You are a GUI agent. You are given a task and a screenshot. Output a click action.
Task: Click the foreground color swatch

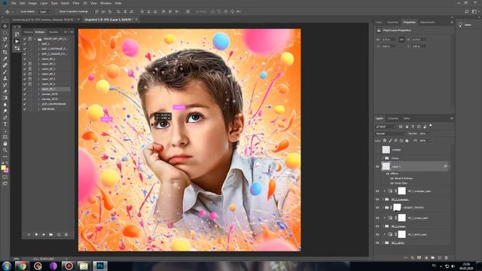(3, 167)
